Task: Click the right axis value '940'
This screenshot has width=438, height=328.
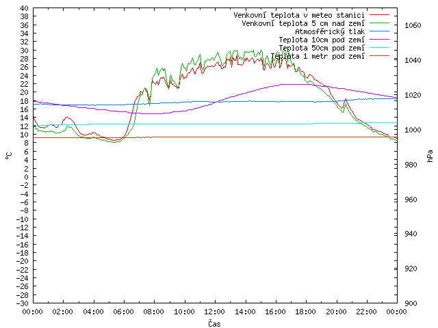Action: (411, 234)
